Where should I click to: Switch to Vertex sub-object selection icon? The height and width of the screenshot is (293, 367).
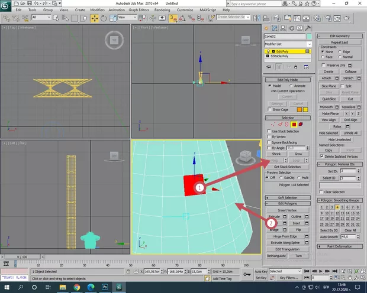pyautogui.click(x=273, y=124)
